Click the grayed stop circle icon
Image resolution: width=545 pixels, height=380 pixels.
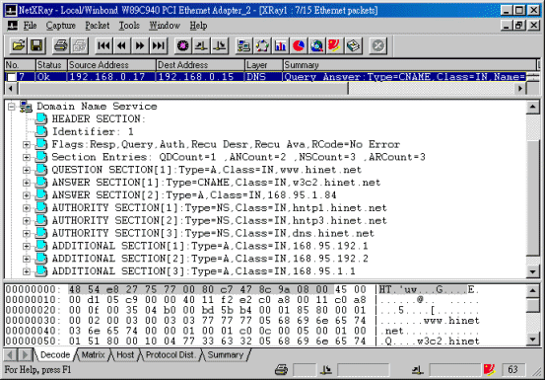[x=377, y=45]
